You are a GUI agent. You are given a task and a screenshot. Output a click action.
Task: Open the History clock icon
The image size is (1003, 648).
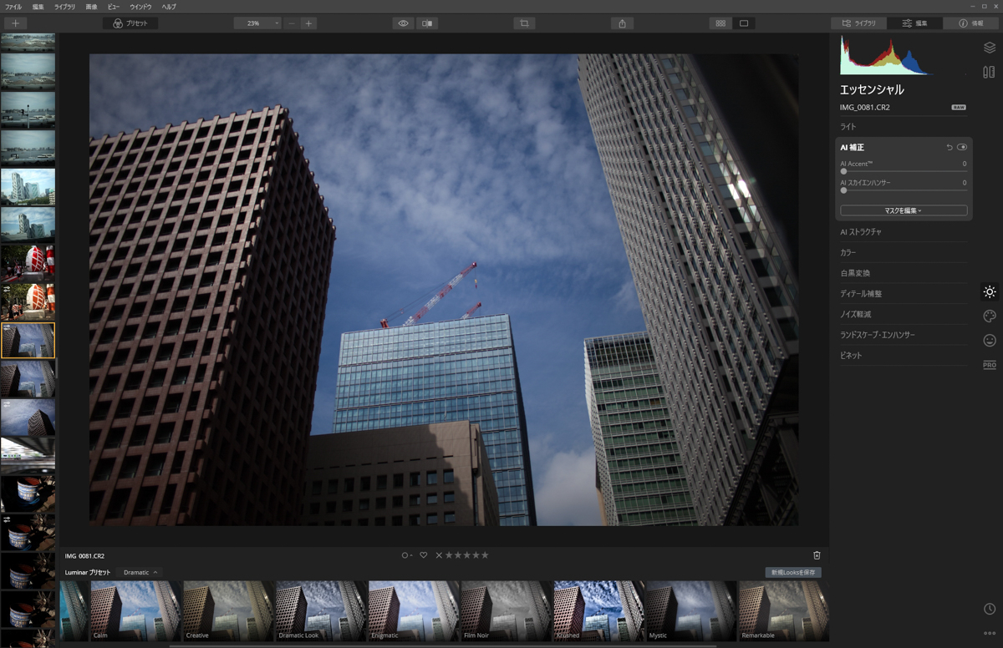pyautogui.click(x=990, y=610)
